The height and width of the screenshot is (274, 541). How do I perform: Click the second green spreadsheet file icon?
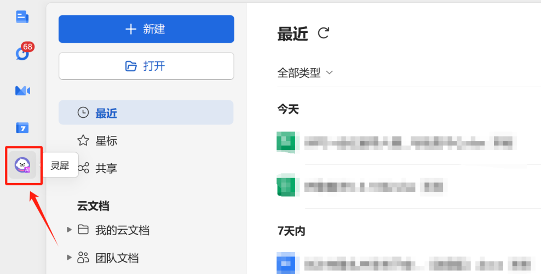coord(286,186)
